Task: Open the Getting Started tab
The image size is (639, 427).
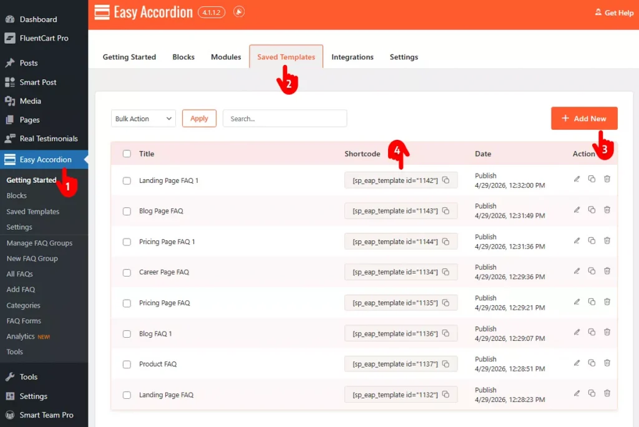Action: (129, 57)
